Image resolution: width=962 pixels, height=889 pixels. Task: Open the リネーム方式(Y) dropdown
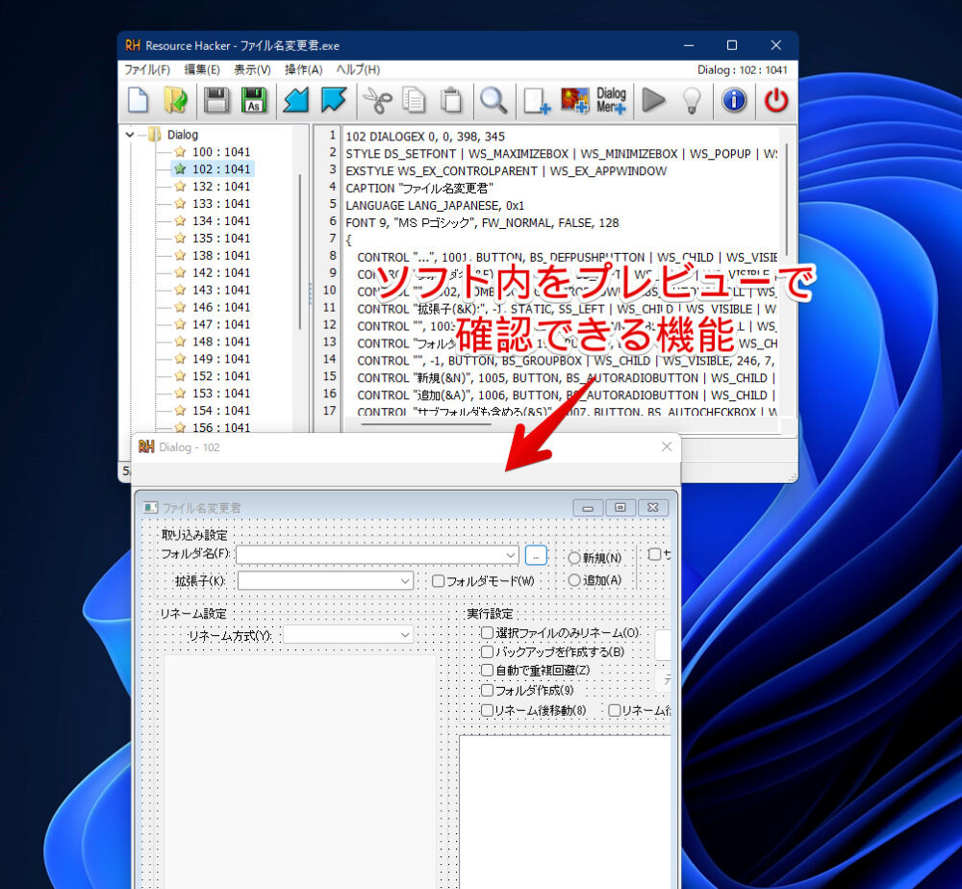(405, 635)
